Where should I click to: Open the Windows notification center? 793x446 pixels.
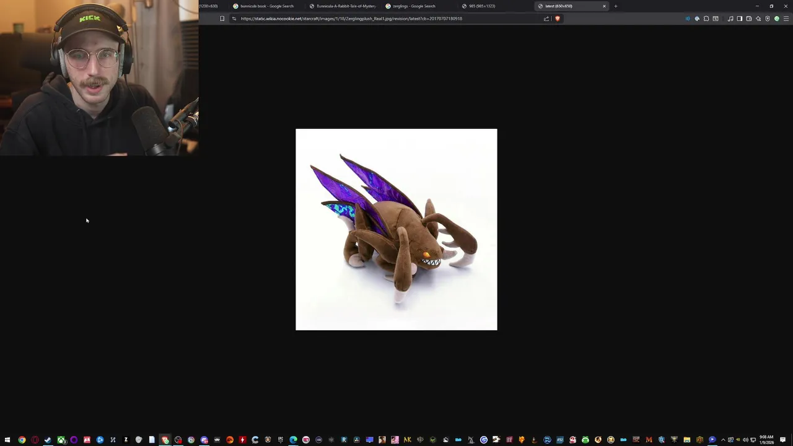(x=783, y=440)
